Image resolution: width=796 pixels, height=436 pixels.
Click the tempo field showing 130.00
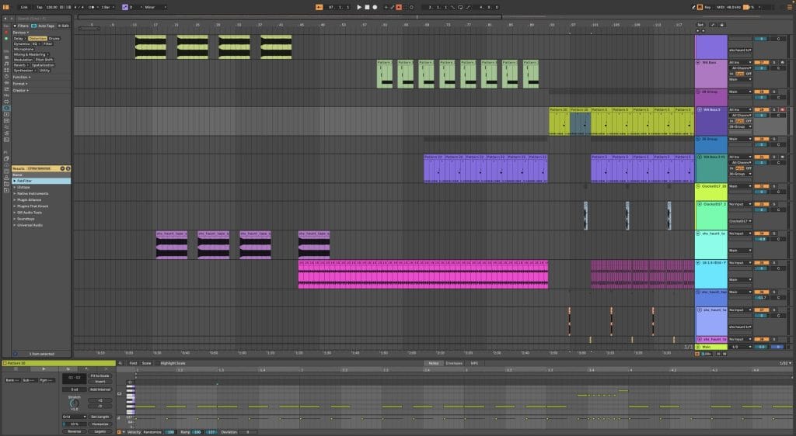point(52,7)
